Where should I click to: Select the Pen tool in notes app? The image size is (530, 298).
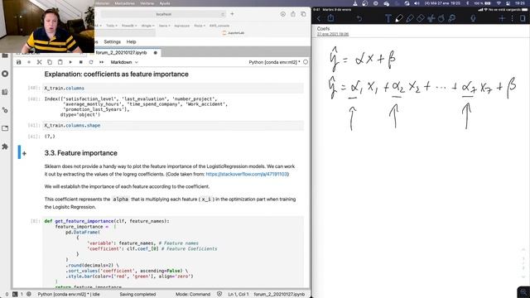click(399, 18)
